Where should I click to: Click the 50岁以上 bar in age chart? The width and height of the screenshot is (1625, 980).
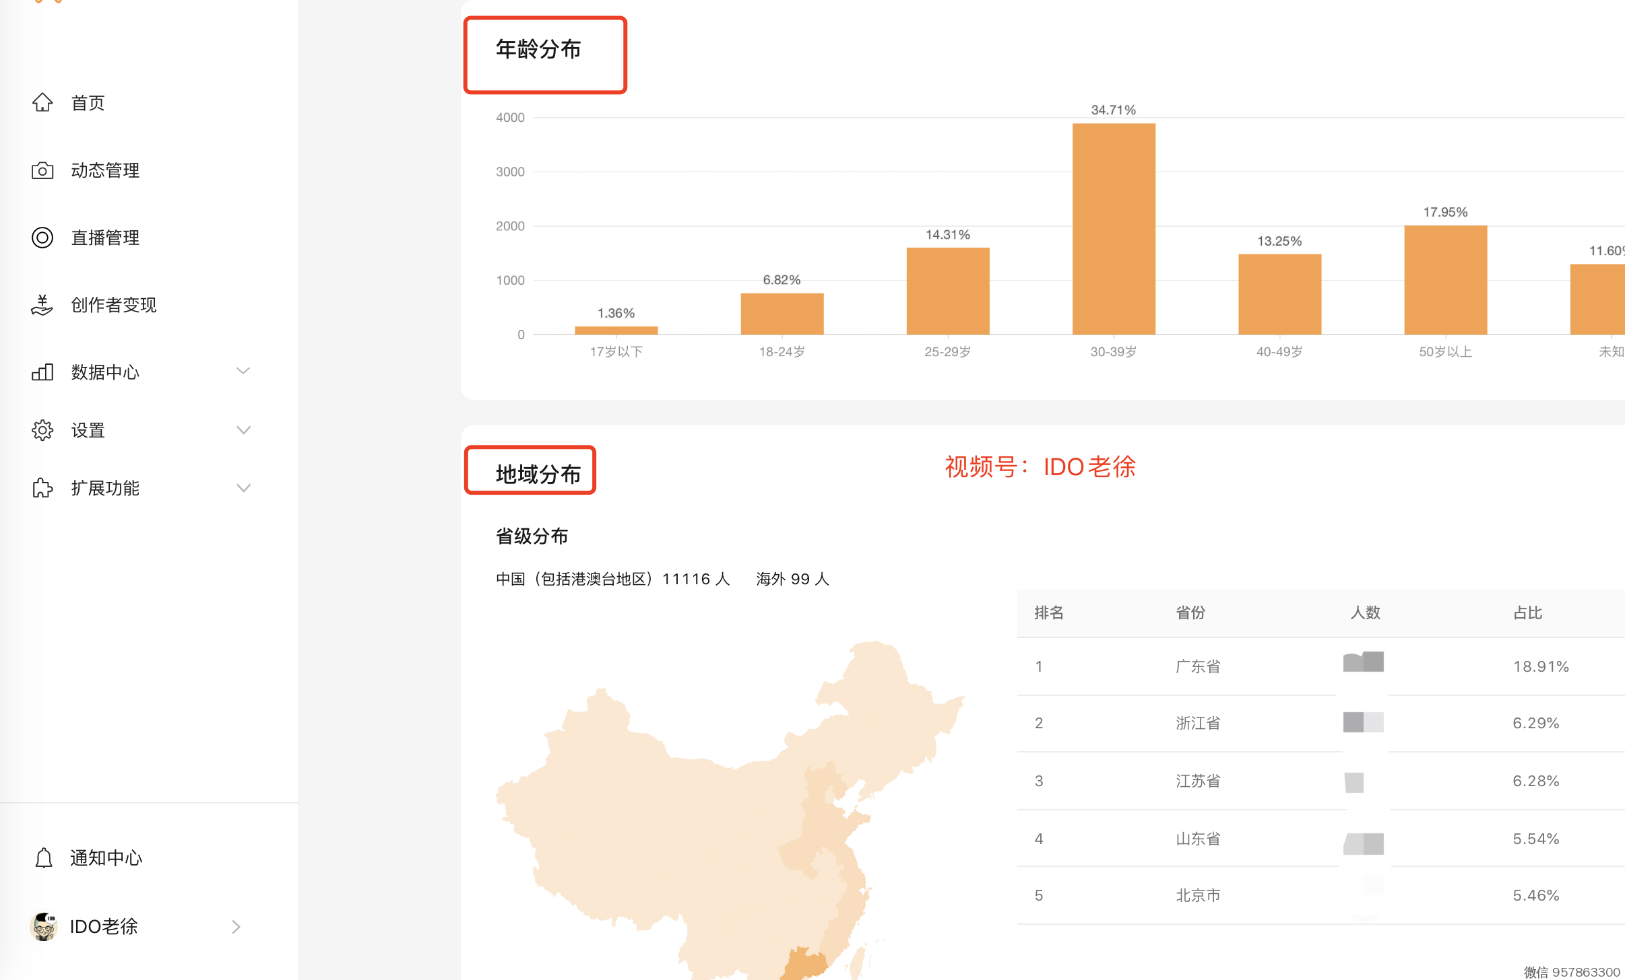[x=1445, y=279]
